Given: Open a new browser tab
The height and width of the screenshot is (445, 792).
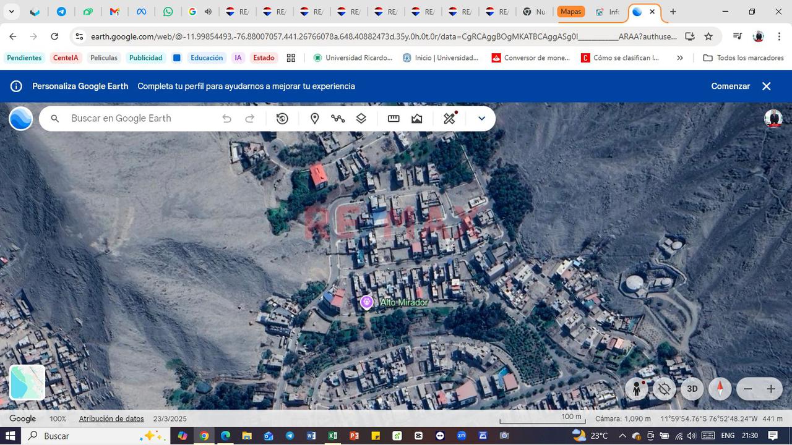Looking at the screenshot, I should (673, 12).
